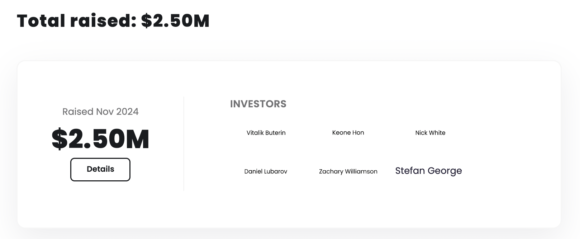The image size is (580, 239).
Task: View Daniel Lubarov investor entry
Action: 266,171
